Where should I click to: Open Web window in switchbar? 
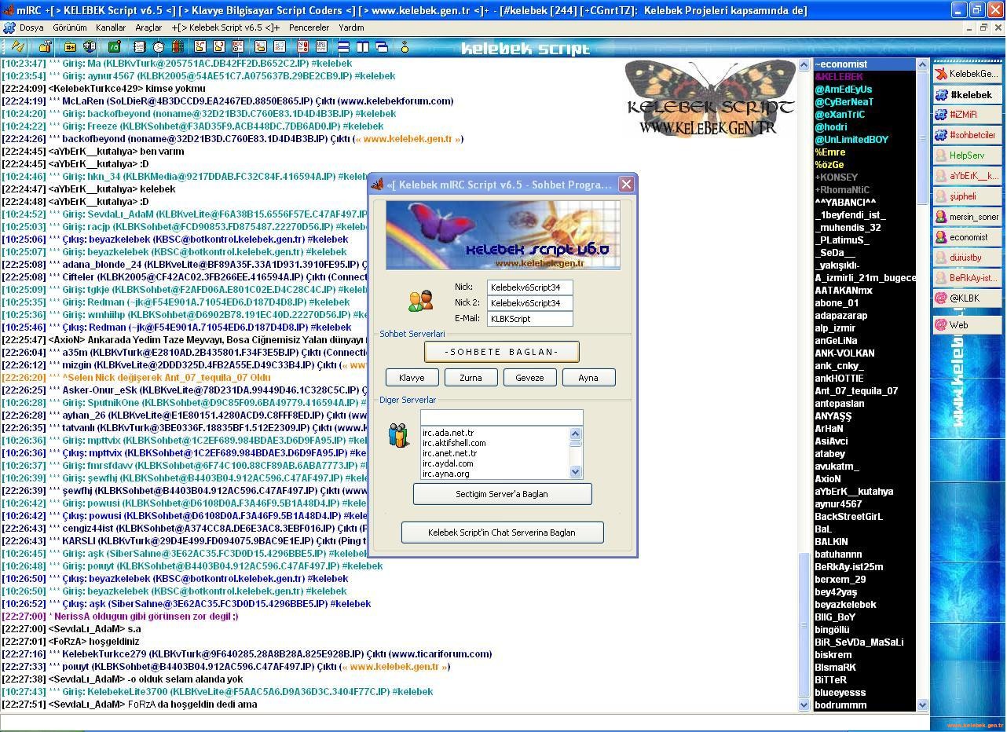(967, 325)
